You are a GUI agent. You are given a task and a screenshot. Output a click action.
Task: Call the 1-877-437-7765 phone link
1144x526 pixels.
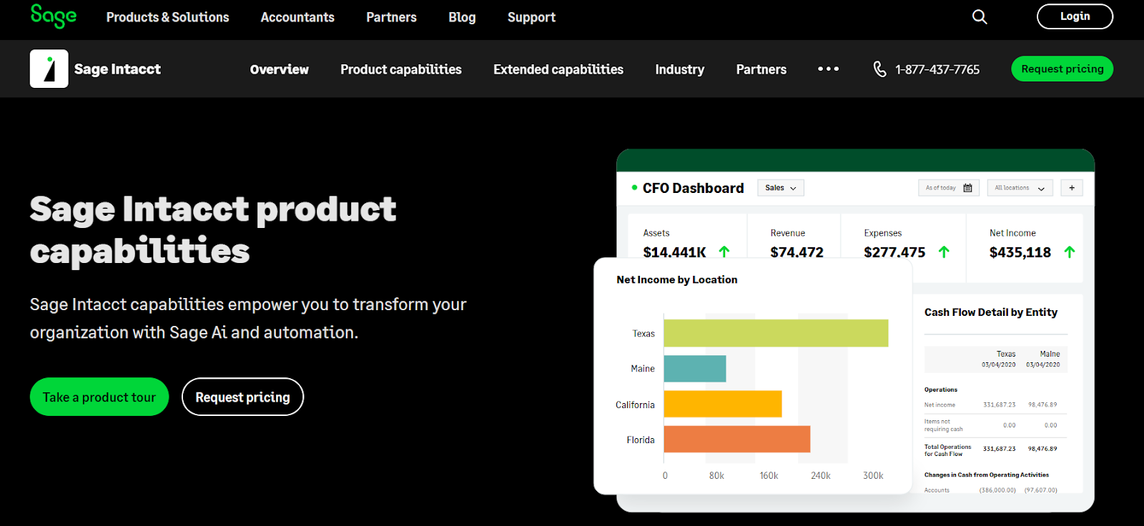[937, 69]
